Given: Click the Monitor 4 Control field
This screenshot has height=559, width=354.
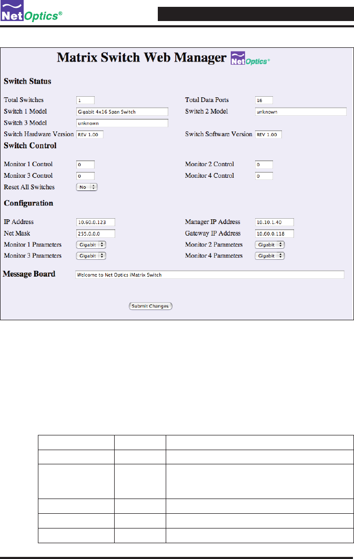Looking at the screenshot, I should tap(264, 176).
